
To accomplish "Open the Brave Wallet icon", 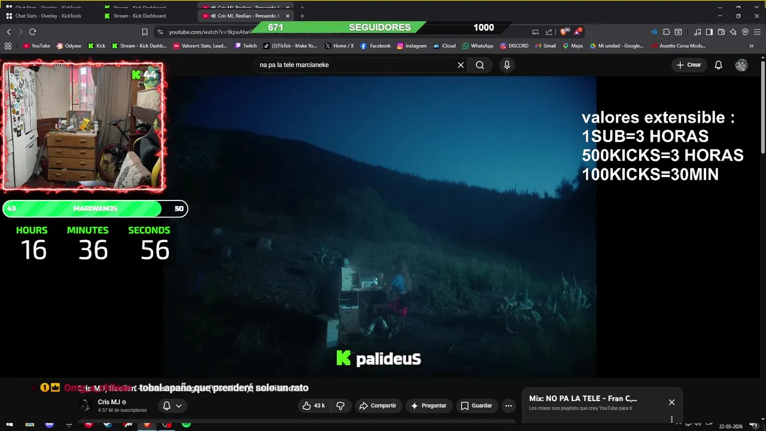I will tap(721, 32).
